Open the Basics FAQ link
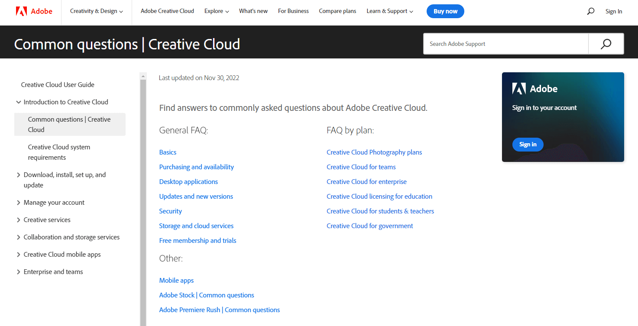The height and width of the screenshot is (326, 638). point(168,152)
